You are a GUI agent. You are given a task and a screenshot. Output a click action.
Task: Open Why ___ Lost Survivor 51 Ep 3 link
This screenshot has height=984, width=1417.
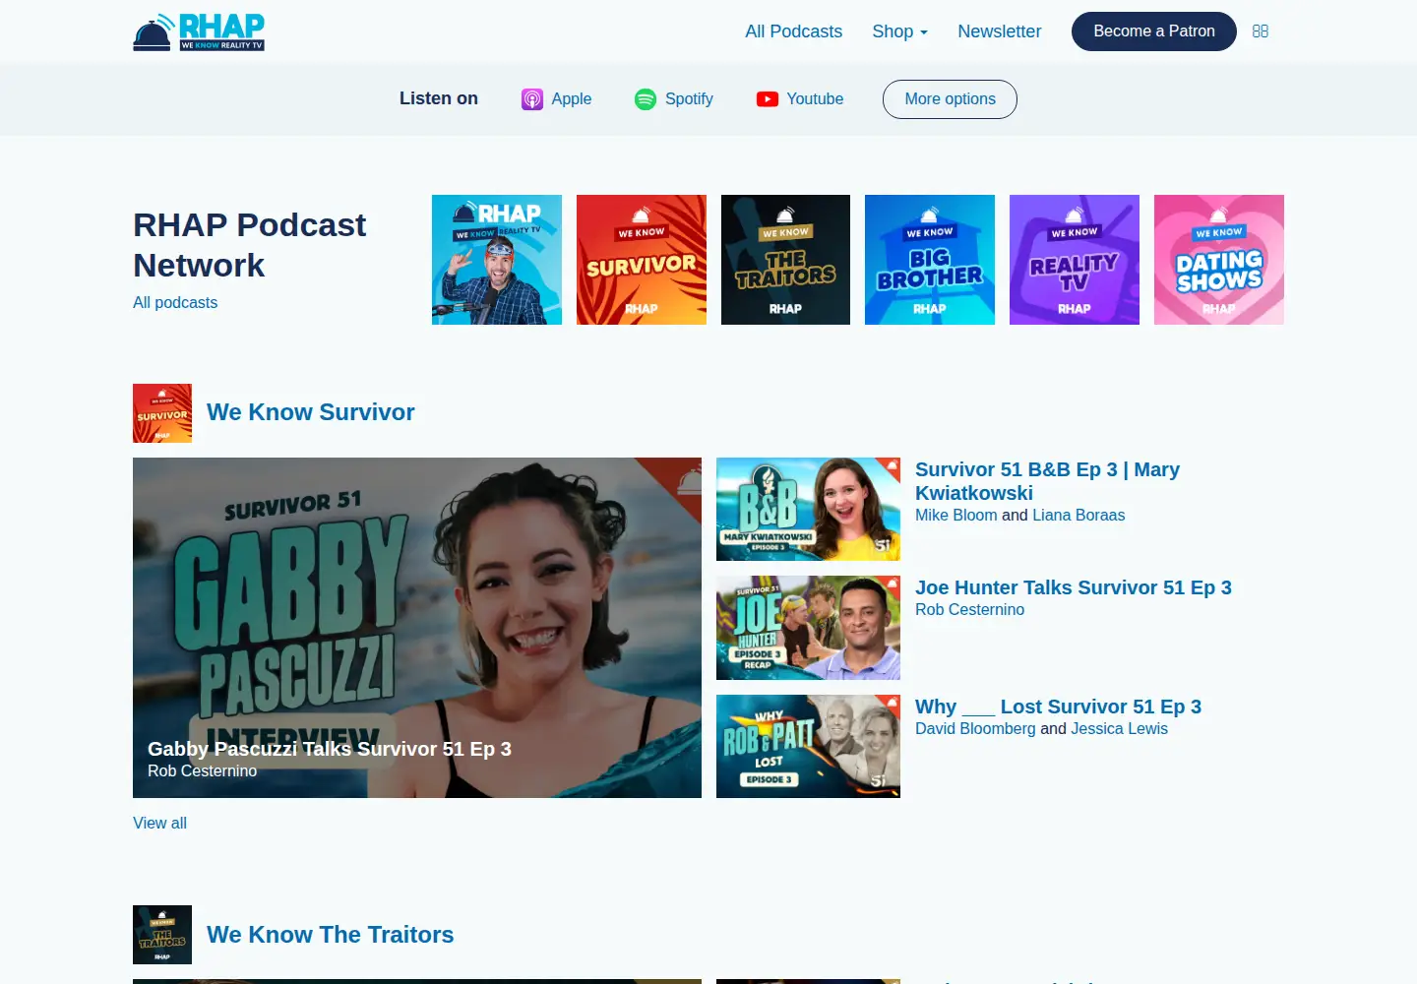[1058, 707]
